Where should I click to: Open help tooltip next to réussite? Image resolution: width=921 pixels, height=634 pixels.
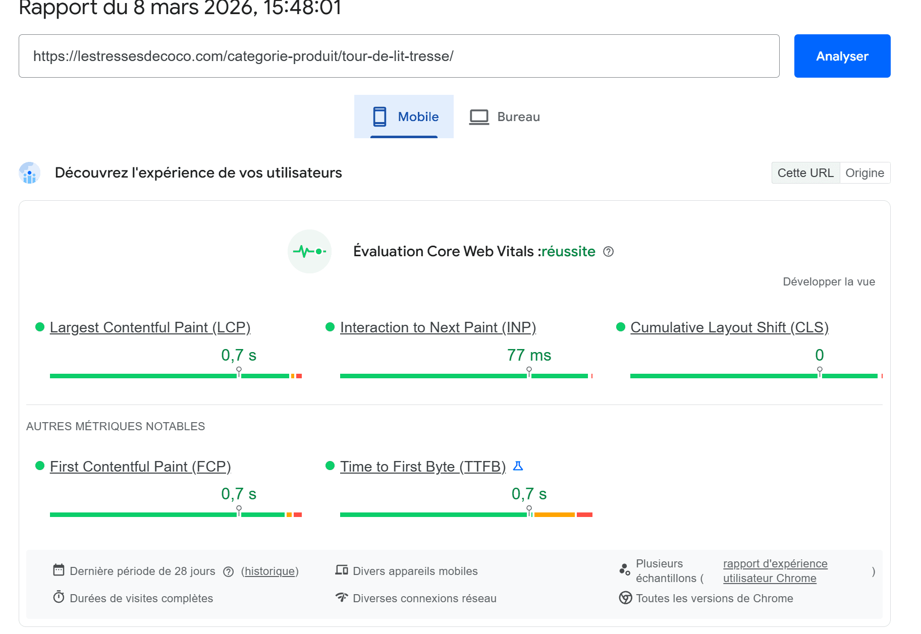[x=608, y=252]
